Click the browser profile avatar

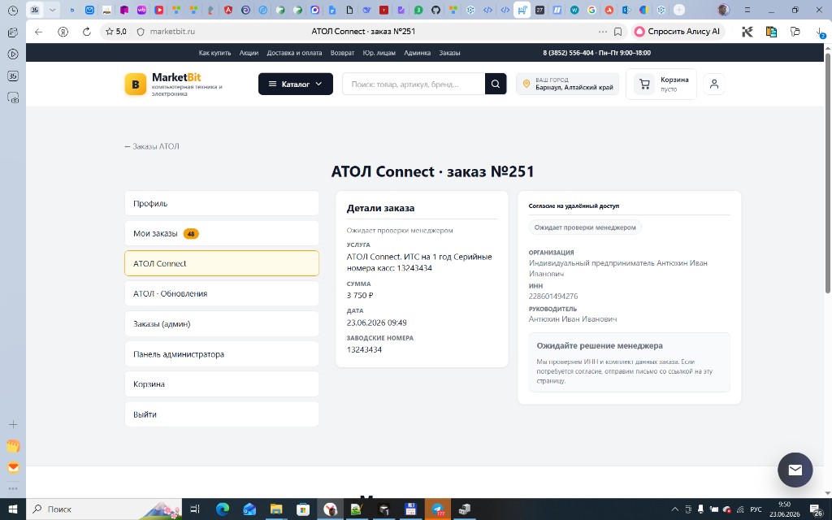tap(723, 10)
